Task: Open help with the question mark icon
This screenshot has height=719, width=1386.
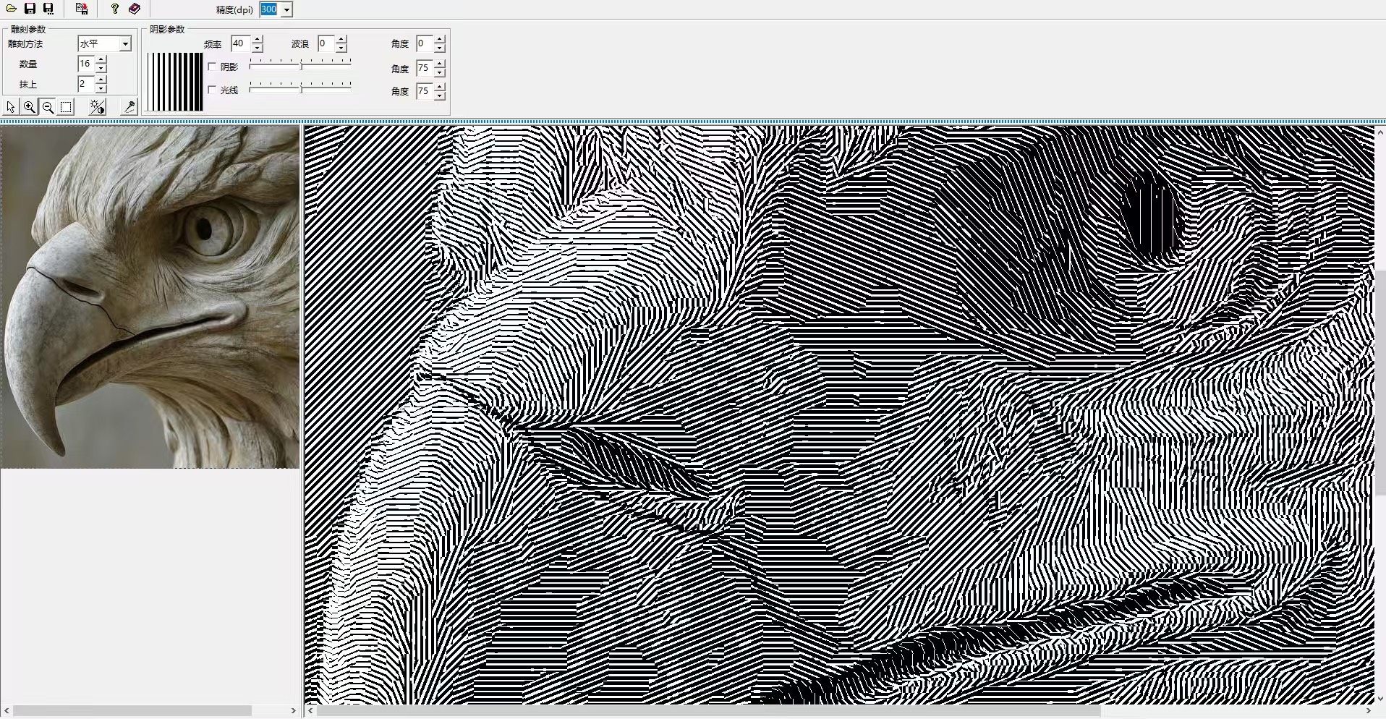Action: tap(115, 9)
